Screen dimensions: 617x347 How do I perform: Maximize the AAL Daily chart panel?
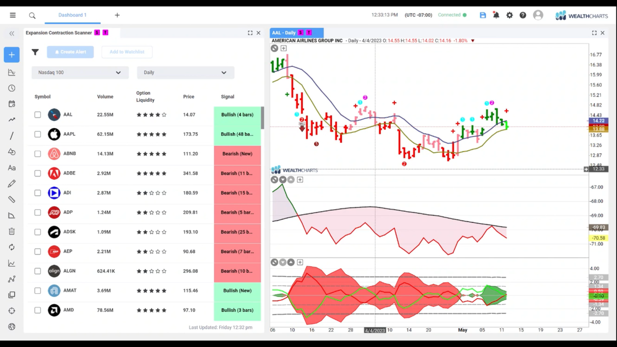pos(594,33)
